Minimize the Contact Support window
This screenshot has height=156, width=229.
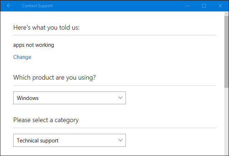pyautogui.click(x=187, y=6)
